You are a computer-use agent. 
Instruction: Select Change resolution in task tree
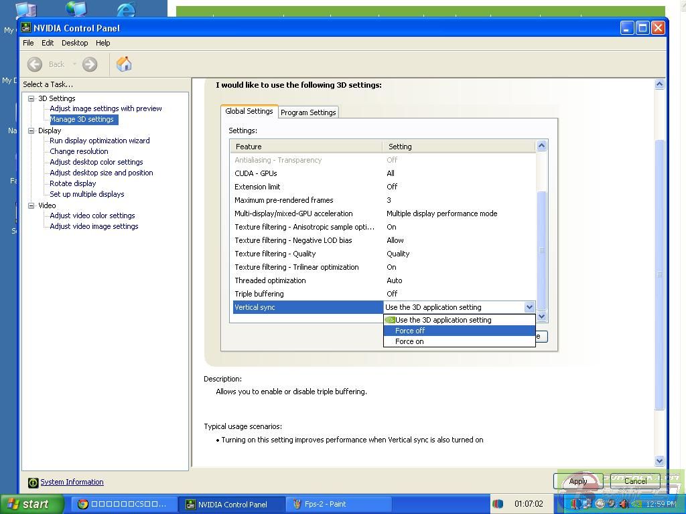coord(78,151)
